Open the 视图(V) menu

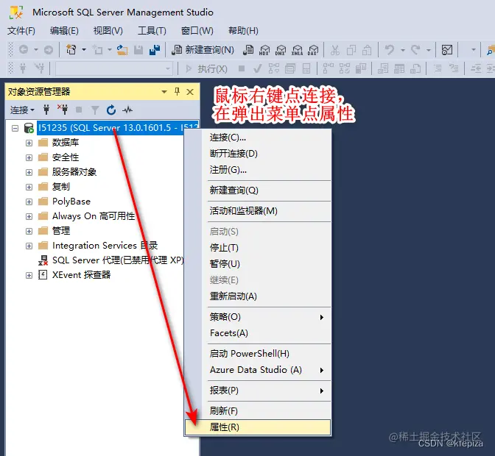point(108,31)
